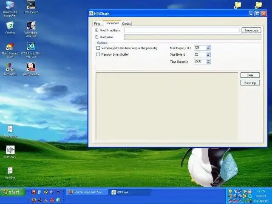The height and width of the screenshot is (204, 272).
Task: Select the Traceroute tab
Action: [x=112, y=23]
